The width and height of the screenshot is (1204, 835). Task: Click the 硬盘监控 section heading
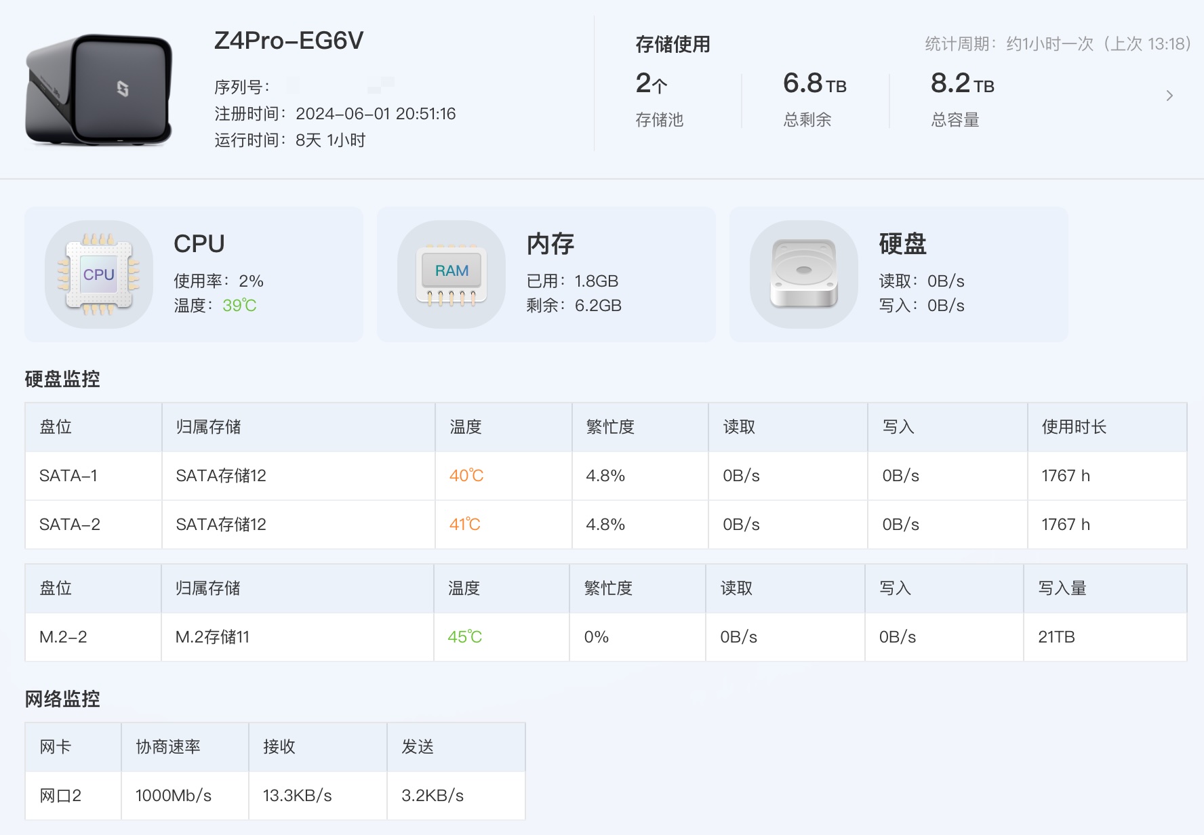[62, 379]
